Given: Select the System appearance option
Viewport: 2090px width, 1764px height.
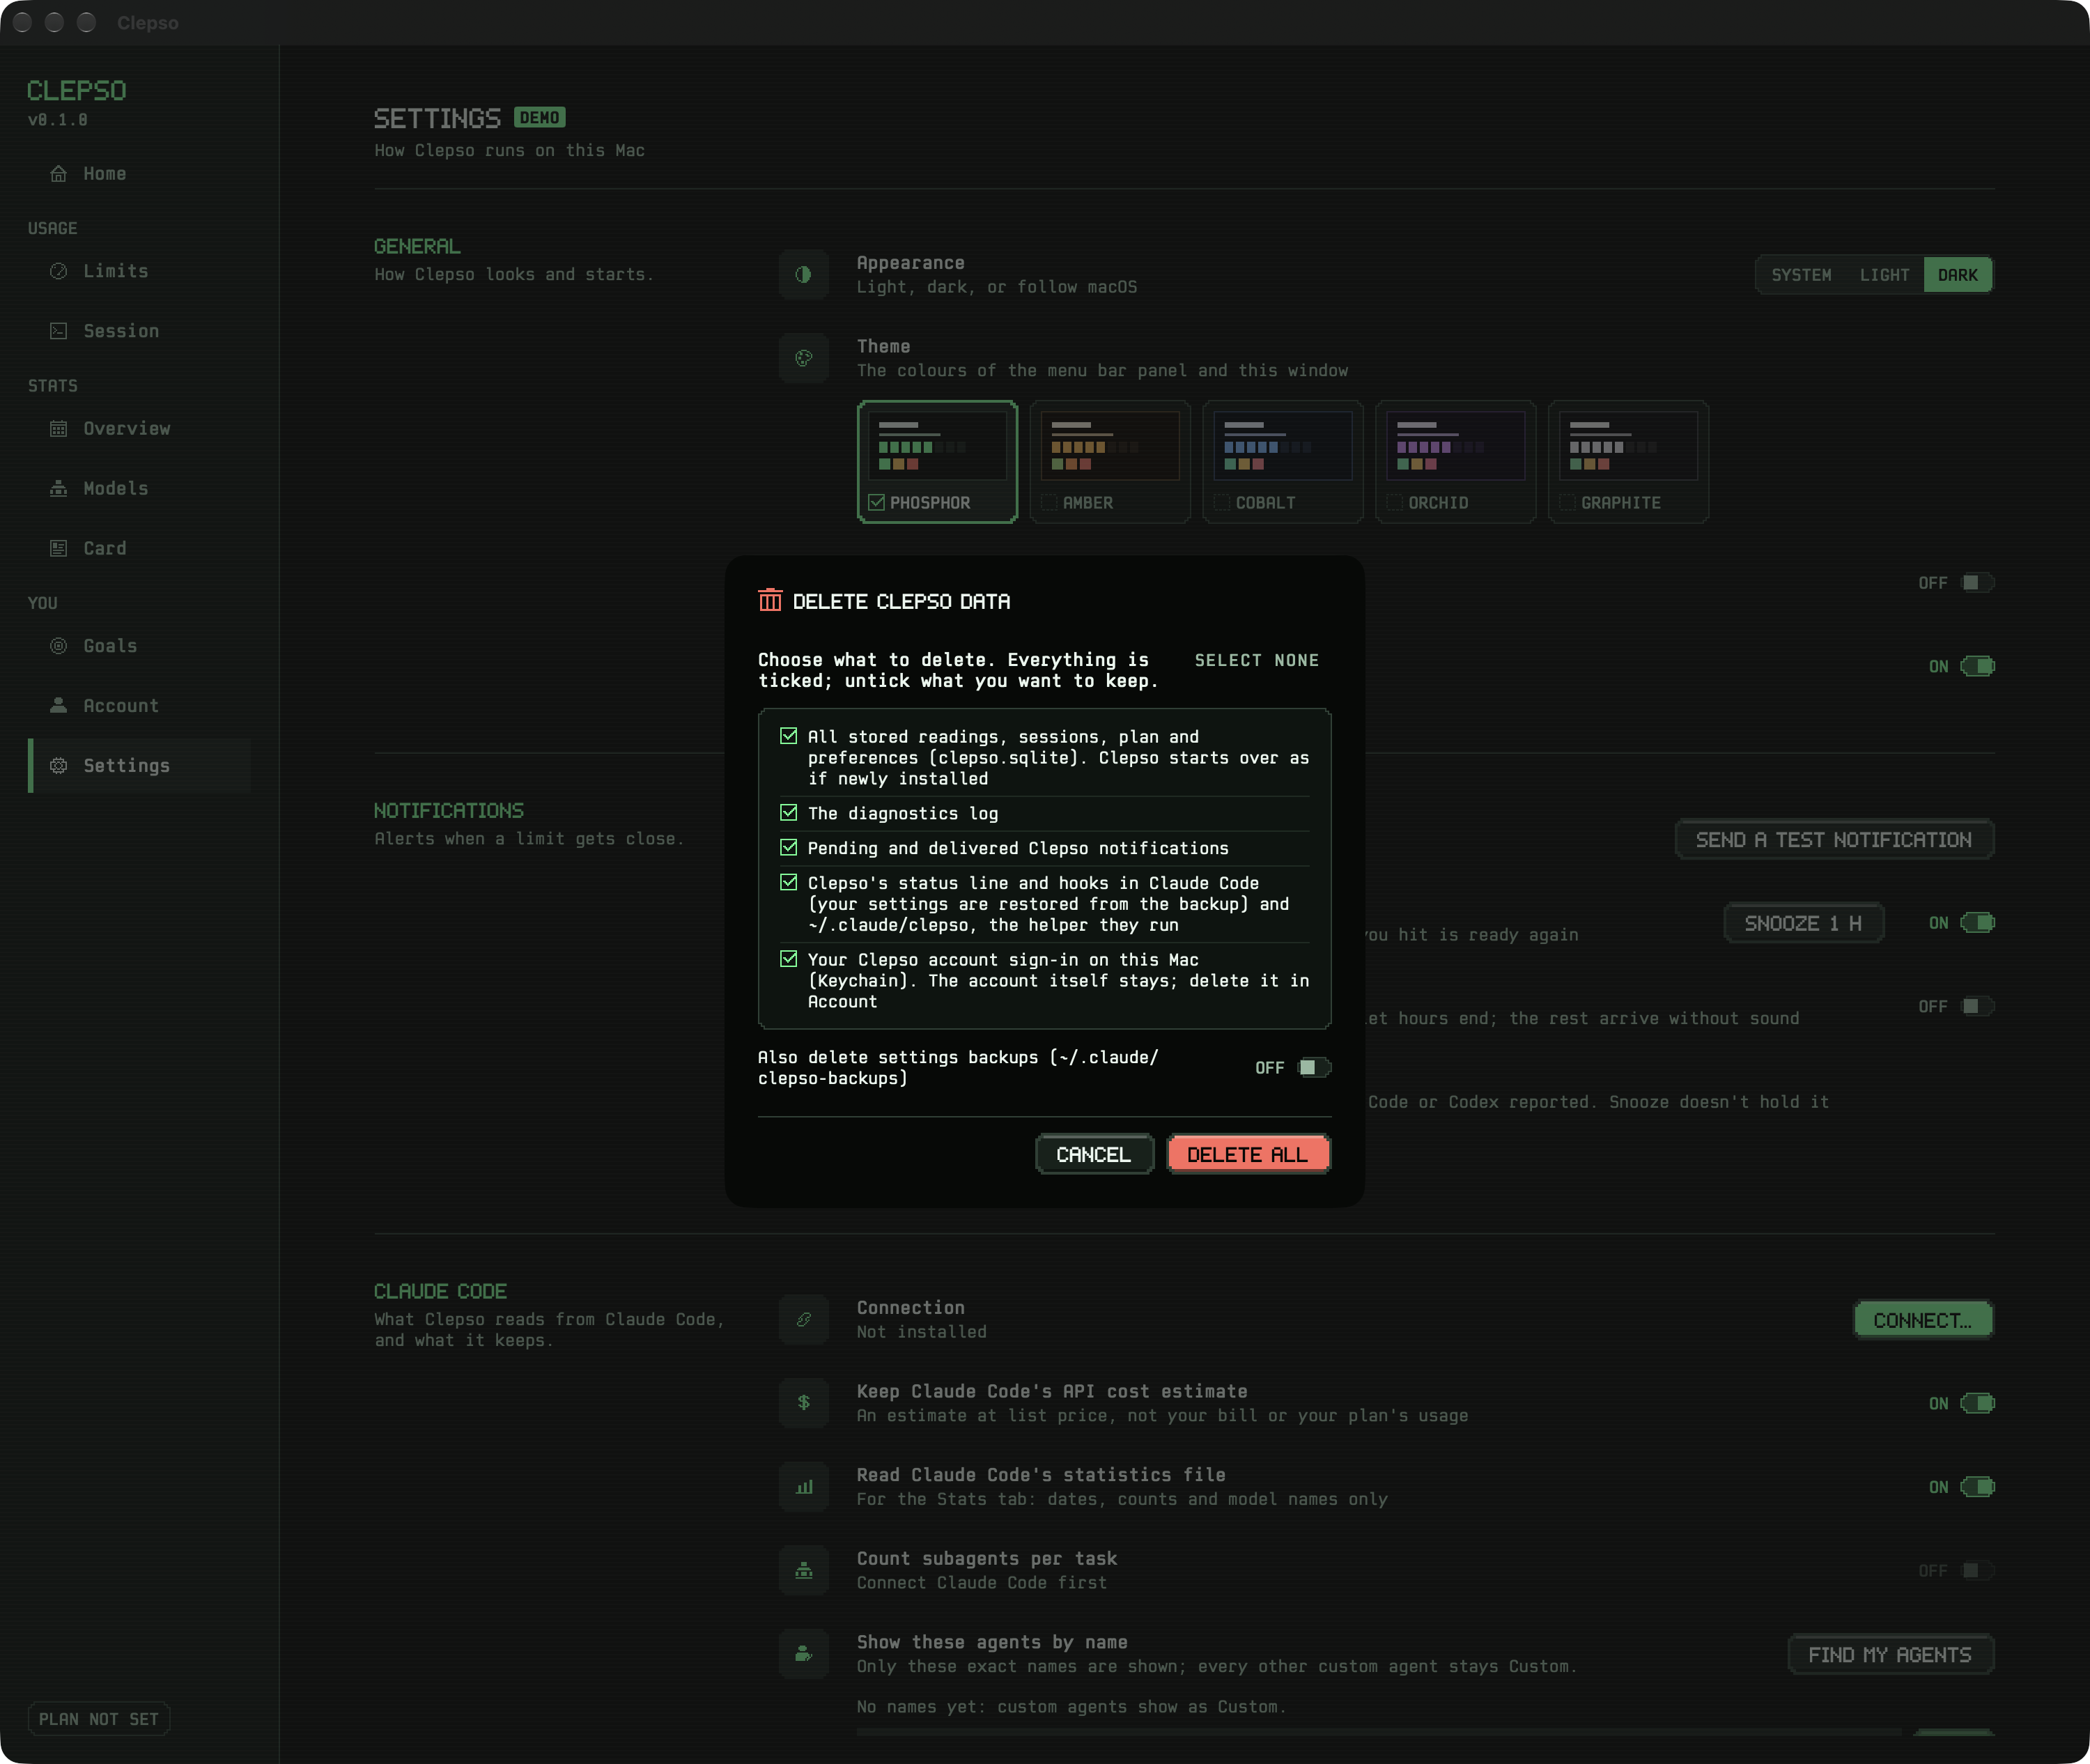Looking at the screenshot, I should click(1801, 275).
